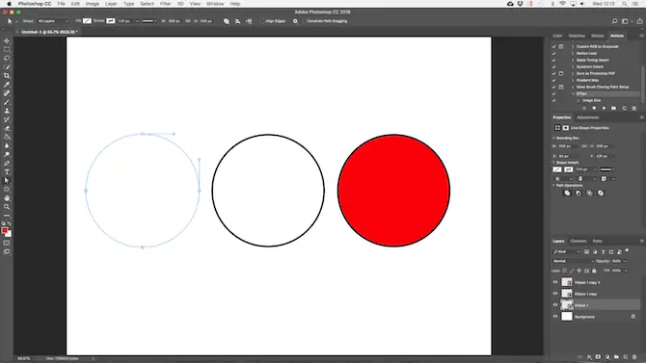The height and width of the screenshot is (363, 646).
Task: Open the layer Kind filter dropdown
Action: (566, 252)
